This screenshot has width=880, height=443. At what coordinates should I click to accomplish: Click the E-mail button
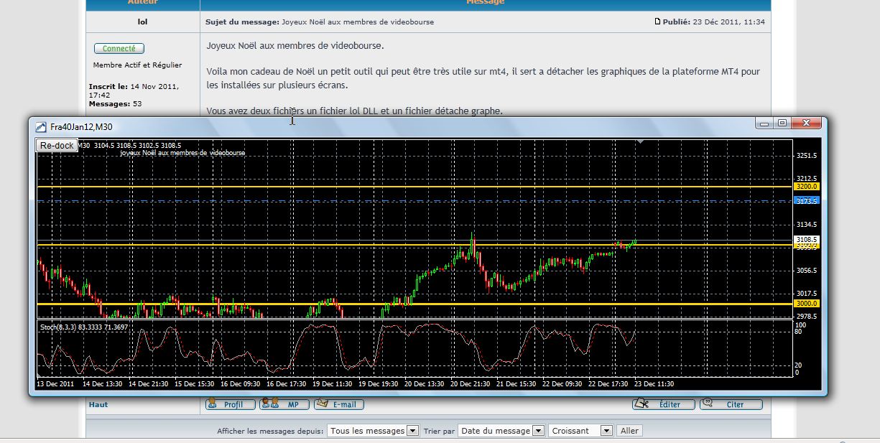coord(338,405)
